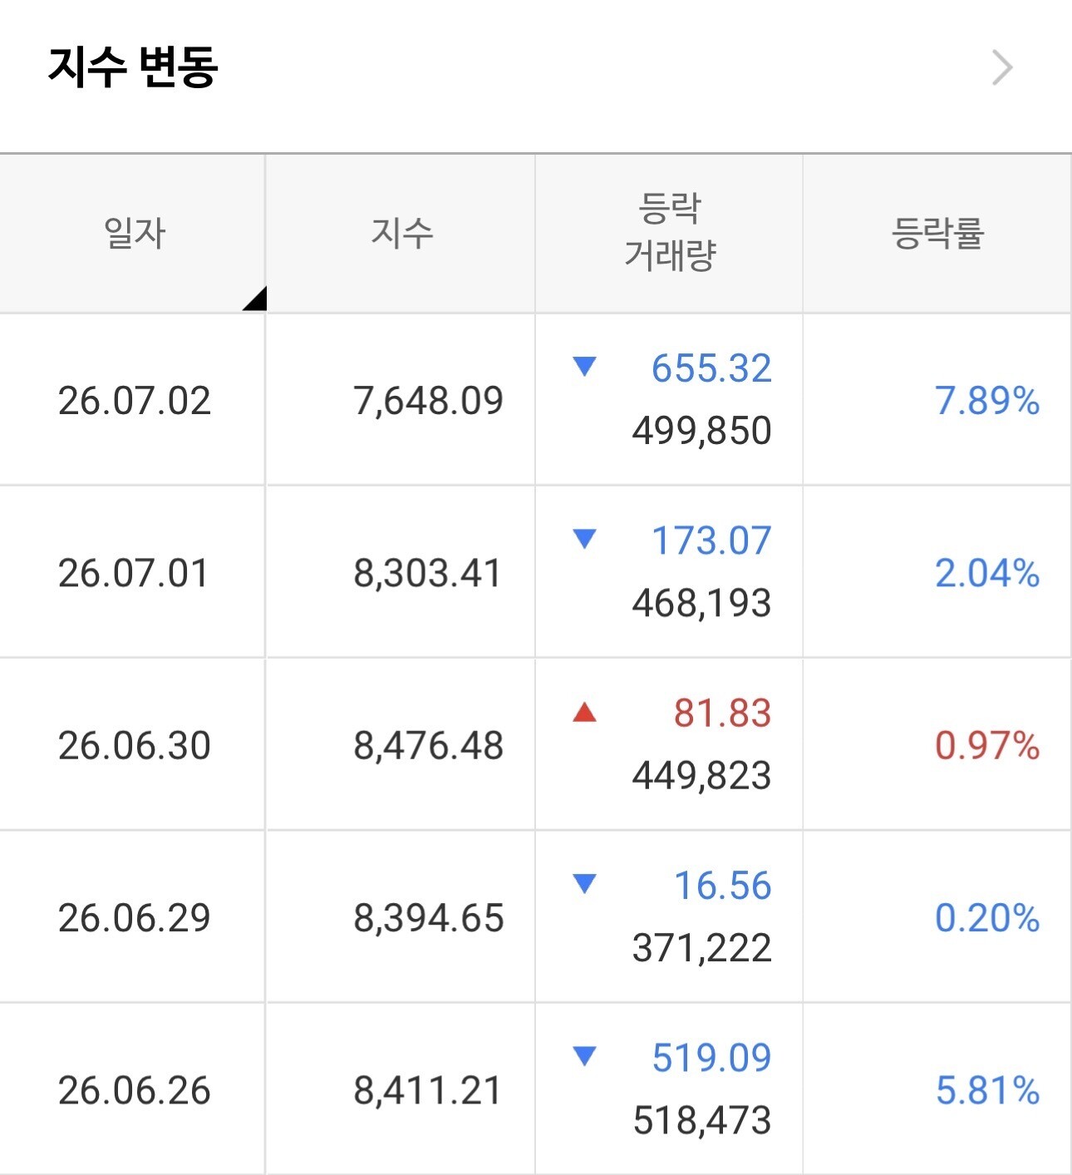
Task: Click trading volume 518,473
Action: [702, 1120]
